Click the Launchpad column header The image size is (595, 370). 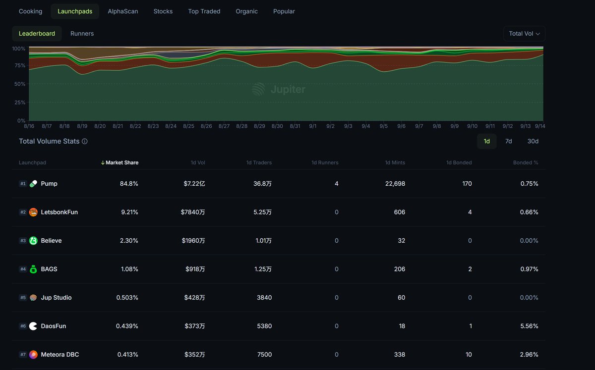[33, 162]
